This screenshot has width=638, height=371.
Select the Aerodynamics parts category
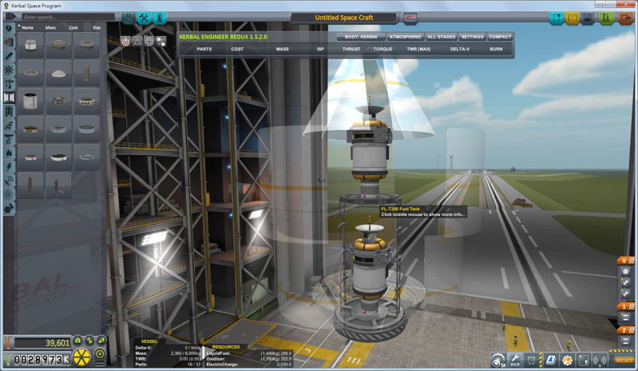9,125
